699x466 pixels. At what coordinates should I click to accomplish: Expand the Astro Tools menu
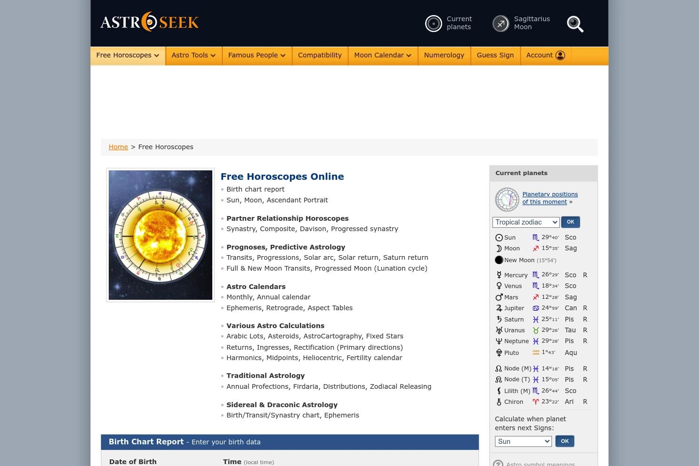(193, 56)
